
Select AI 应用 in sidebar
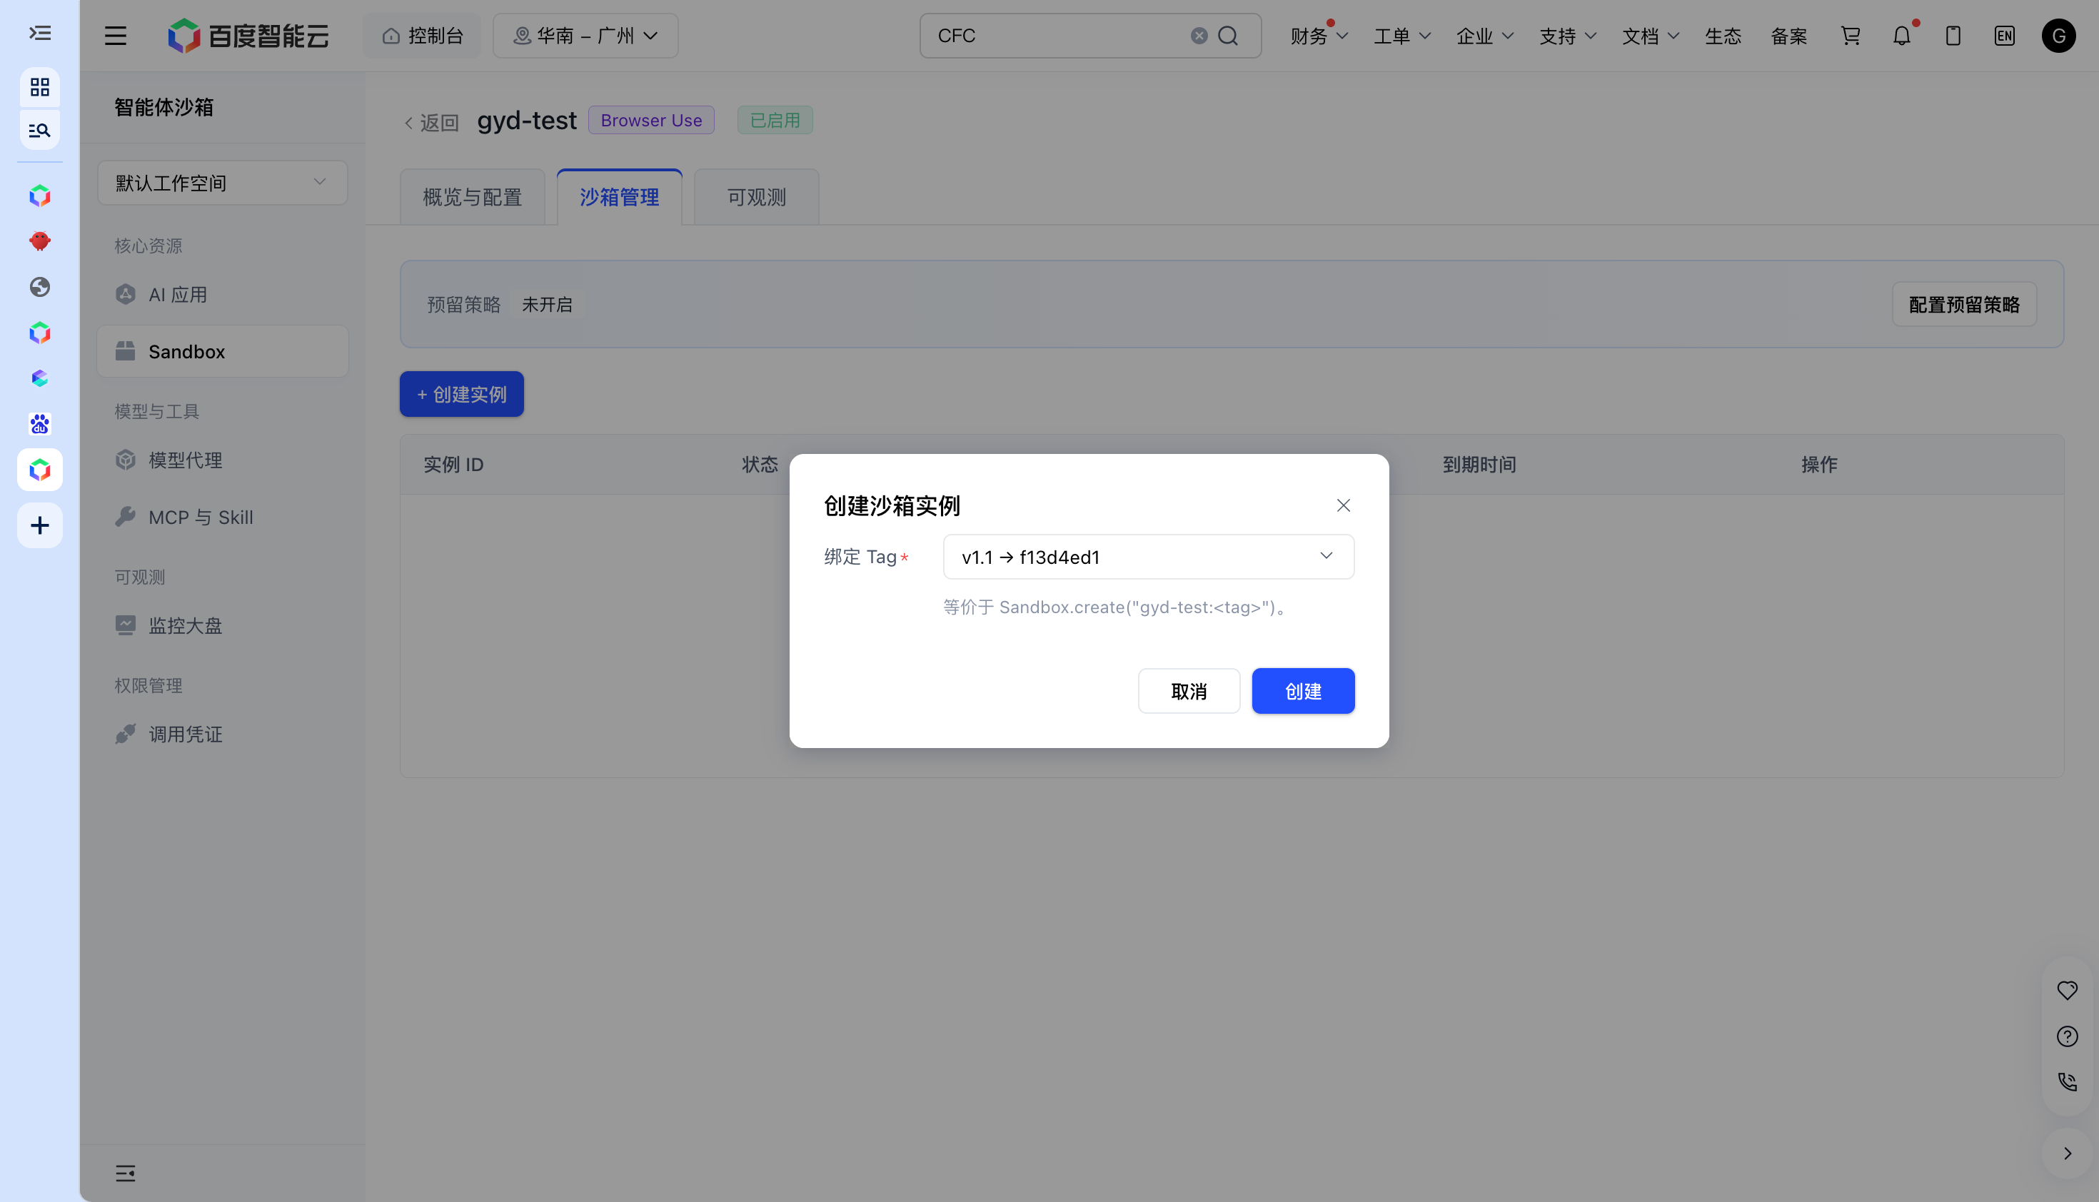click(x=222, y=295)
